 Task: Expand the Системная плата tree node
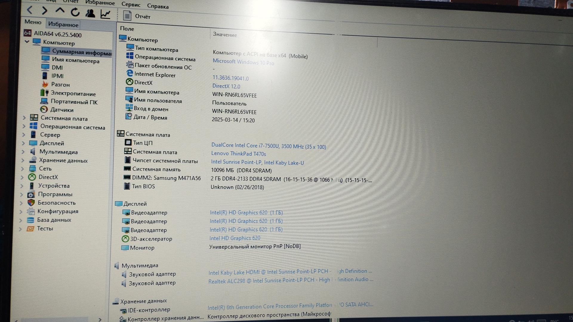click(24, 118)
